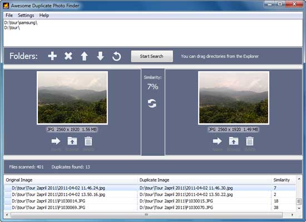
Task: Click the Duplicates found: 13 status text
Action: [71, 167]
